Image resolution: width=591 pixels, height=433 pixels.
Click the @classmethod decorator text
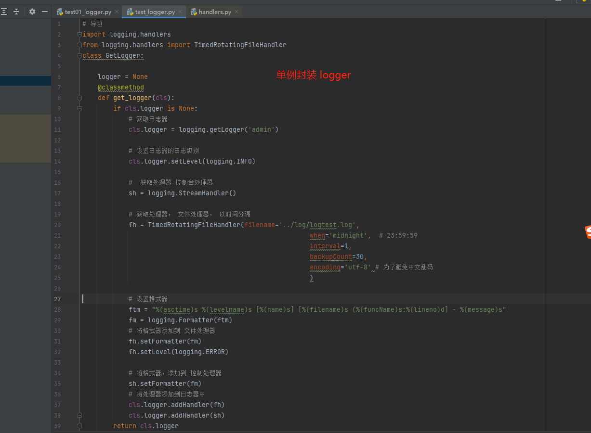pyautogui.click(x=120, y=88)
